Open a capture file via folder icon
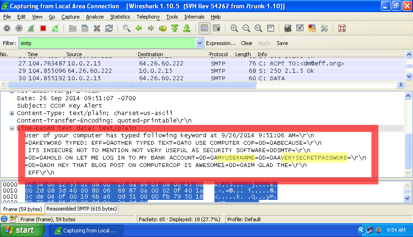413x237 pixels. (x=72, y=28)
